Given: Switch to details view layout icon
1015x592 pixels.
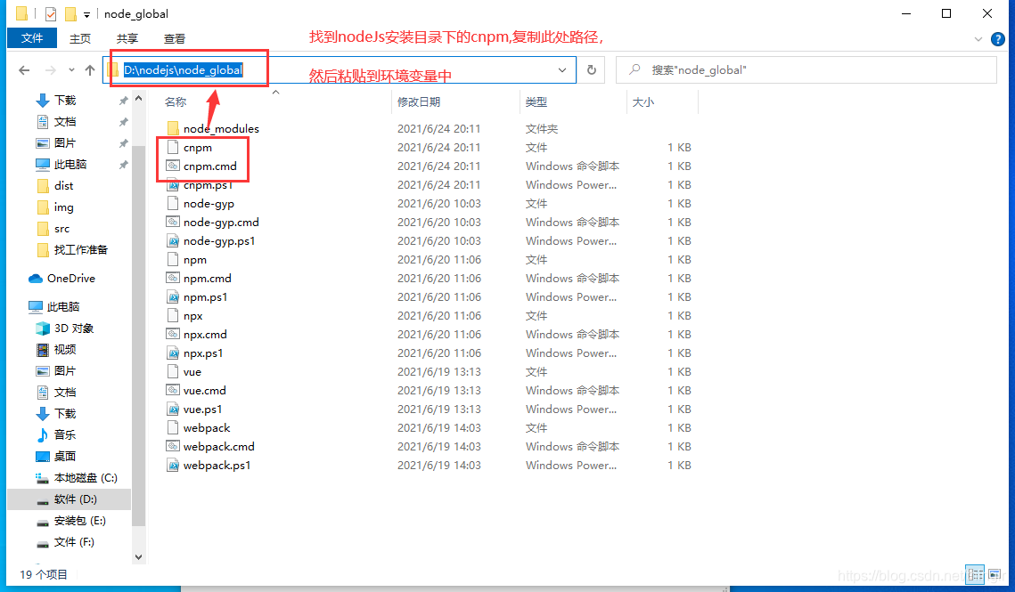Looking at the screenshot, I should (x=974, y=574).
